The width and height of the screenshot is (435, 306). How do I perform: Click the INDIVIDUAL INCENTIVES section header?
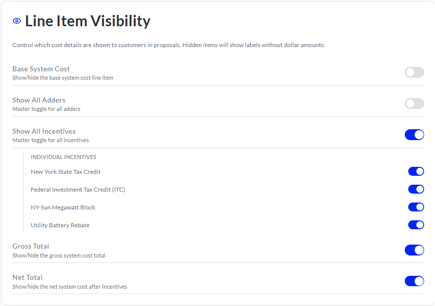tap(63, 157)
